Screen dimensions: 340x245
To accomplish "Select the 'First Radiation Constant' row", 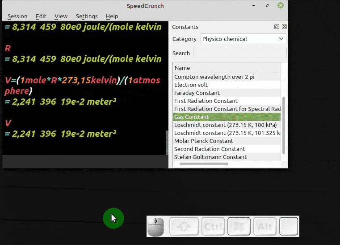I will (x=227, y=101).
